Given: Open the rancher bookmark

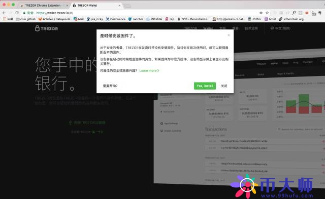Looking at the screenshot, I should pos(136,19).
